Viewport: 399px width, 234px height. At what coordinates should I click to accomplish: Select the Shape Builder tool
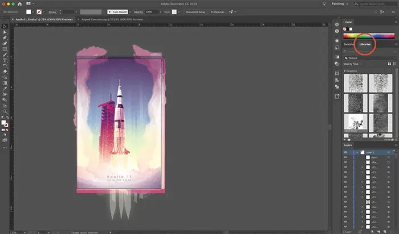pos(5,77)
